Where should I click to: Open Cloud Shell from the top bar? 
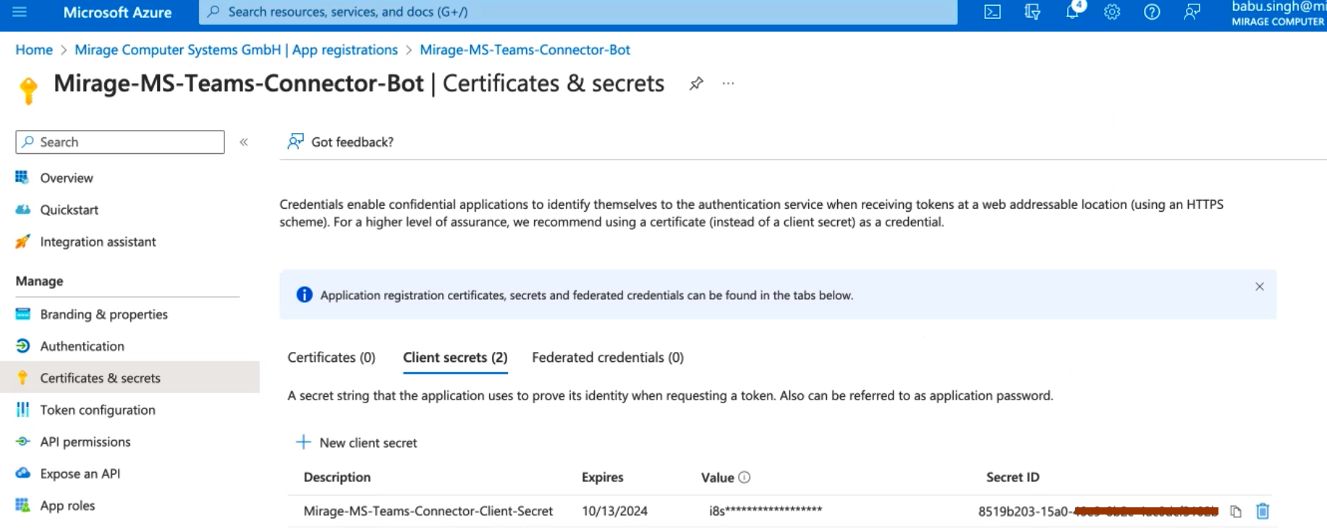(993, 12)
